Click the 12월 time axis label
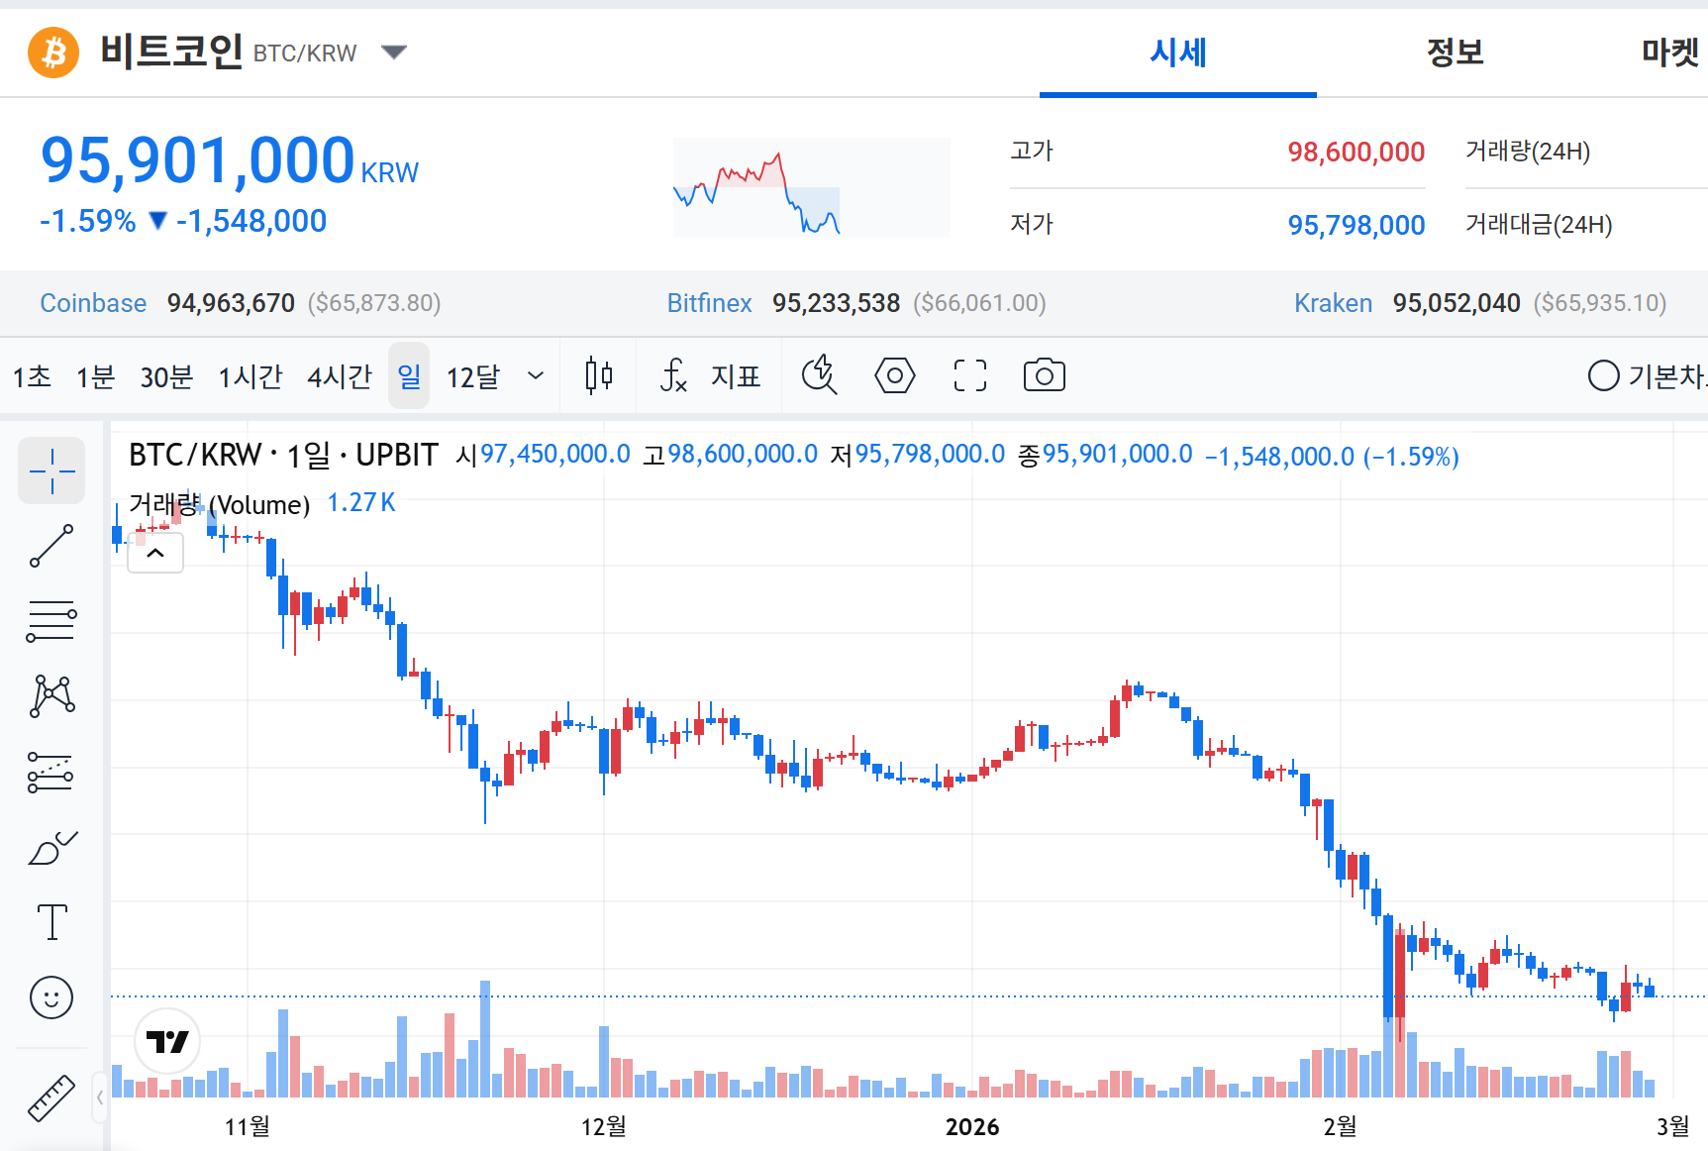 604,1127
